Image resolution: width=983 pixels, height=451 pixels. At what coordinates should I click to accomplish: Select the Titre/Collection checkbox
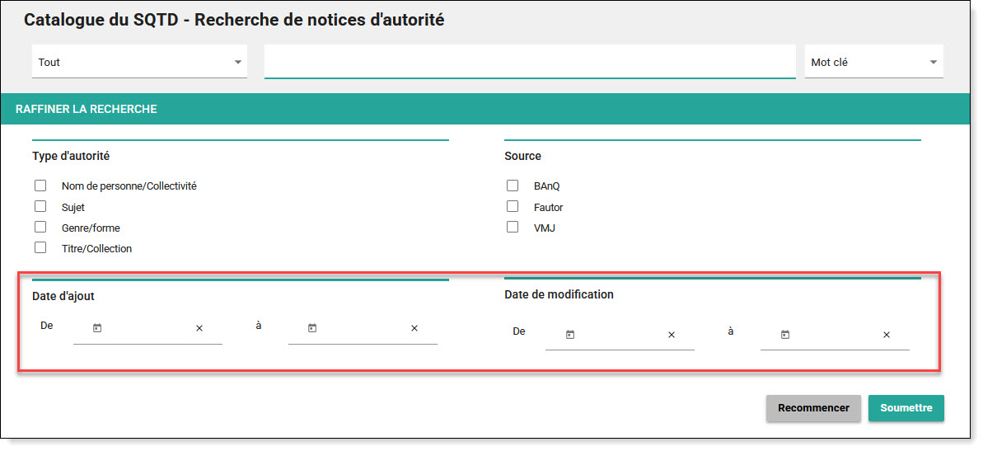point(40,248)
